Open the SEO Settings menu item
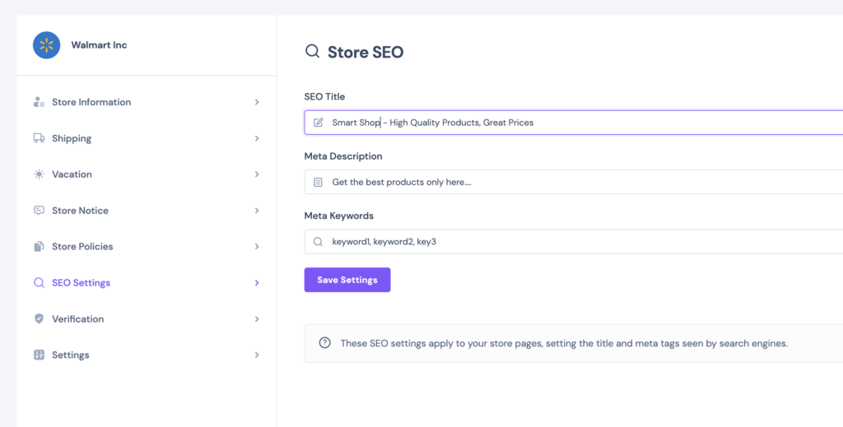Image resolution: width=843 pixels, height=427 pixels. [147, 282]
